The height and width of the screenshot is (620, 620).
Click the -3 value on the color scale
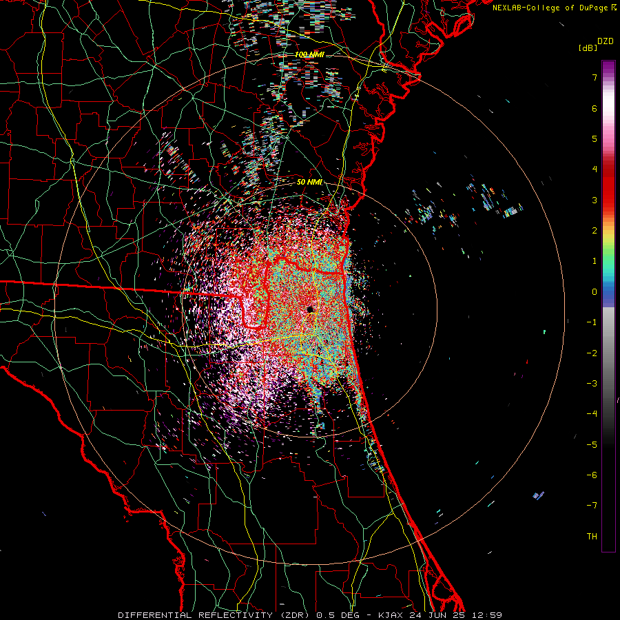[592, 384]
